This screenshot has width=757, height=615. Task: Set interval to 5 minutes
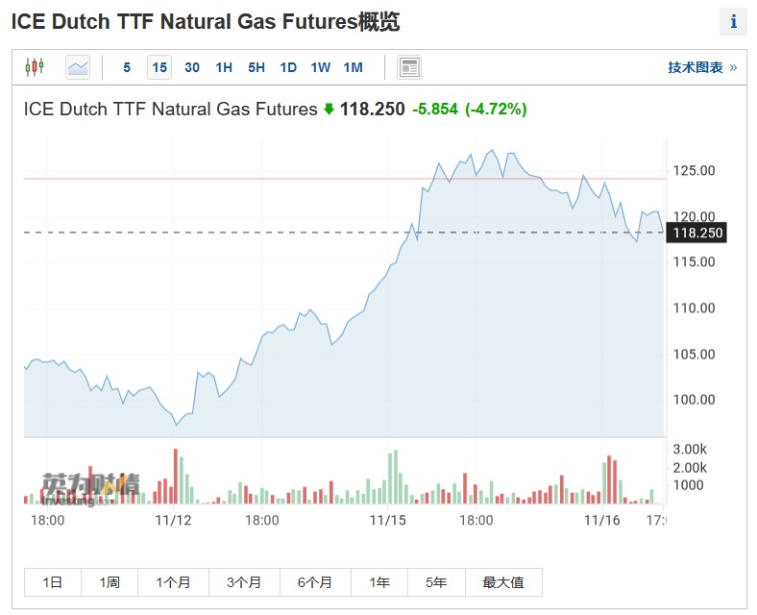tap(127, 67)
